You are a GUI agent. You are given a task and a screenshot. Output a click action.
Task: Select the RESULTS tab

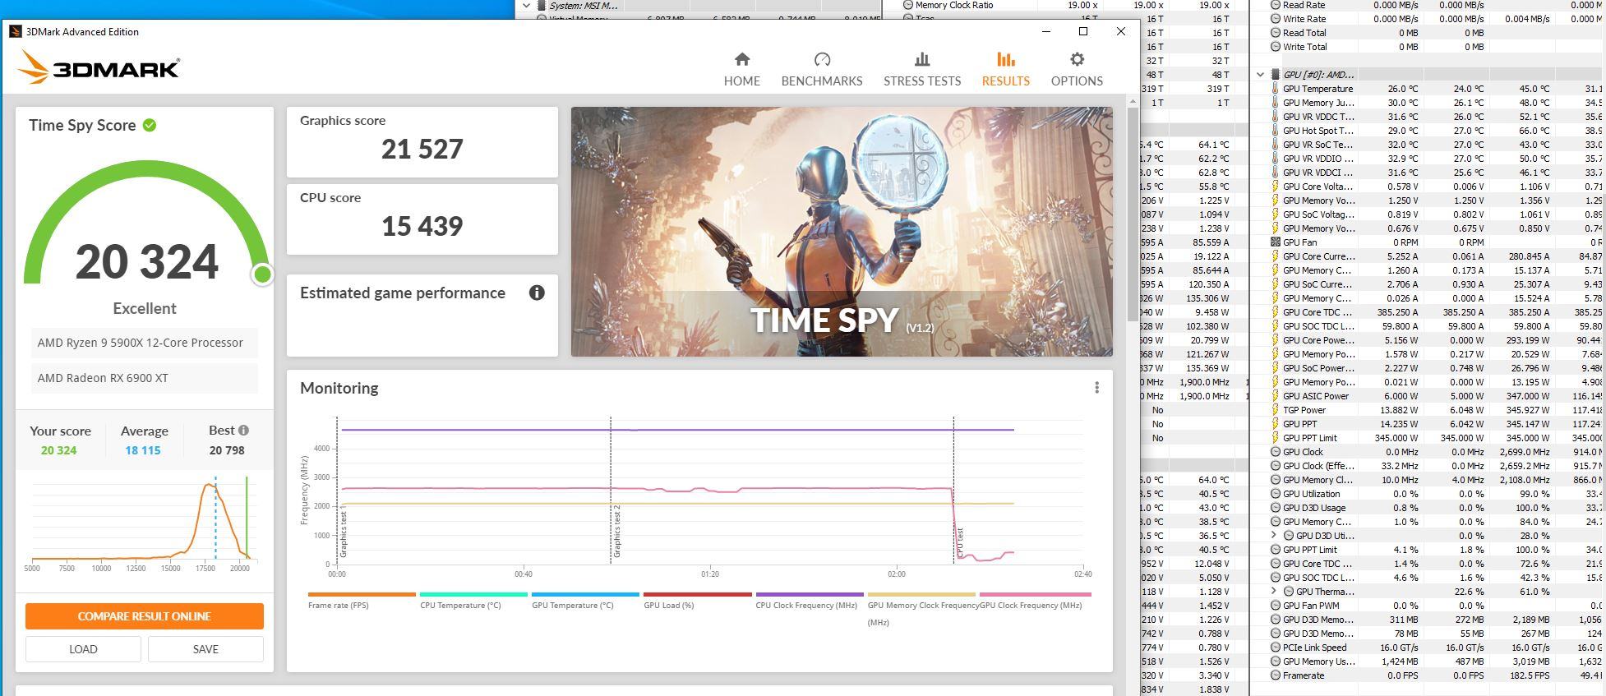(x=1005, y=69)
